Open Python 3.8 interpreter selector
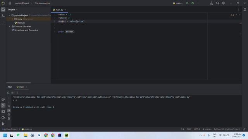This screenshot has width=248, height=139. (x=227, y=129)
